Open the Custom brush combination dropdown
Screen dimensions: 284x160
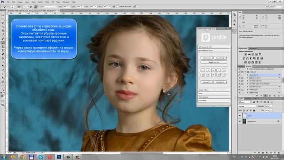pyautogui.click(x=47, y=7)
